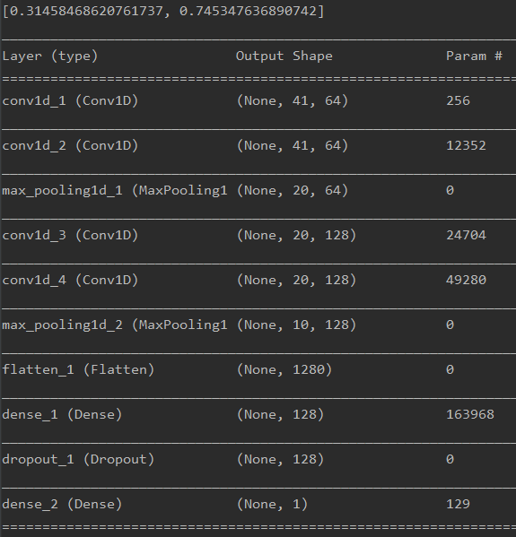Select the conv1d_4 (Conv1D) layer name
Image resolution: width=516 pixels, height=537 pixels.
point(70,280)
